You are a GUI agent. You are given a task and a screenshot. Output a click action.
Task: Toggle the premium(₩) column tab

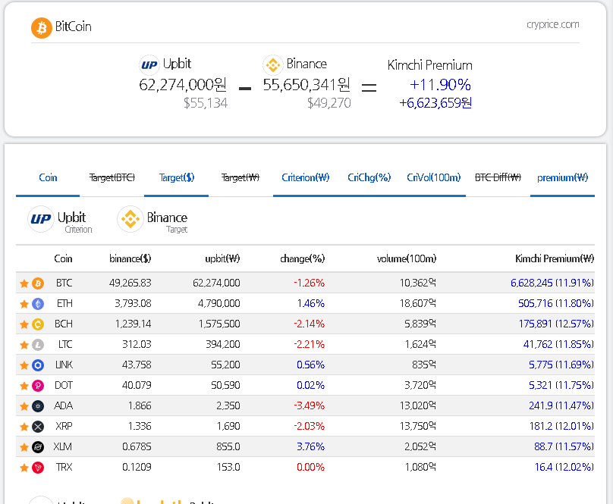click(x=562, y=178)
